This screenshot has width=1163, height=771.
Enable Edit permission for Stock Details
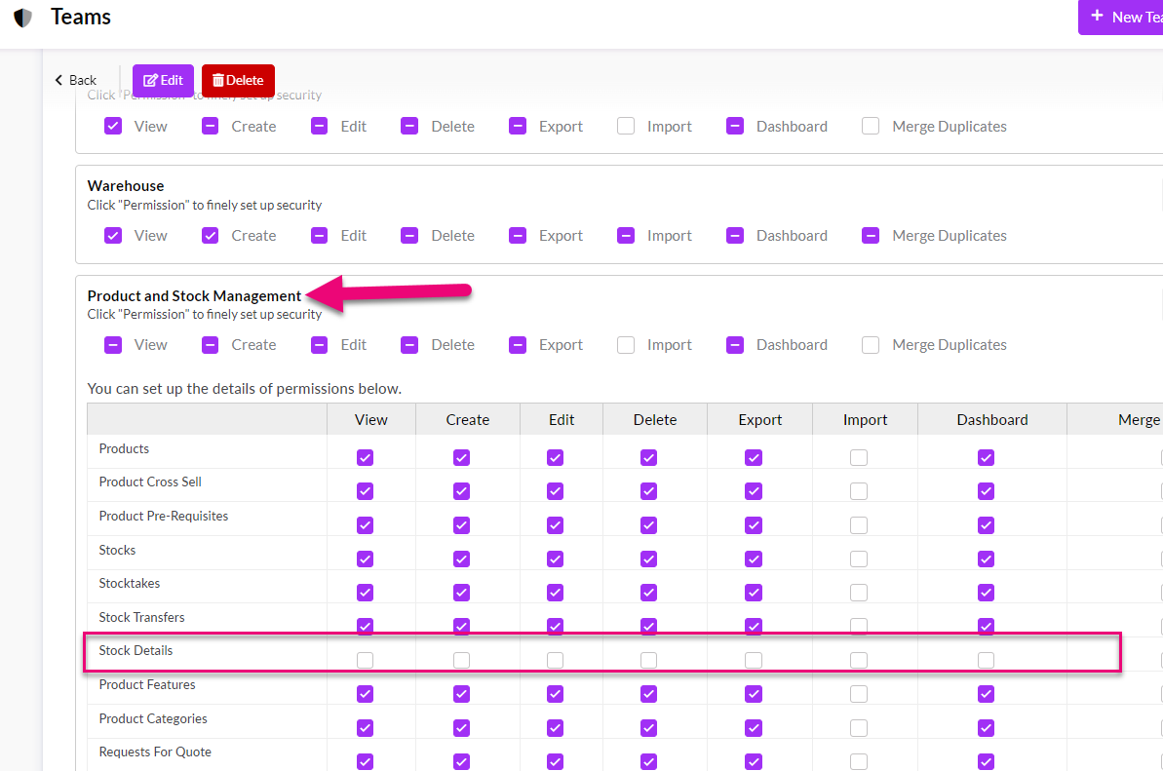(555, 660)
